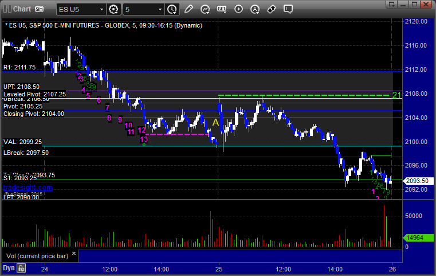The height and width of the screenshot is (276, 436).
Task: Click the R1: 2111.75 level label
Action: (x=19, y=67)
